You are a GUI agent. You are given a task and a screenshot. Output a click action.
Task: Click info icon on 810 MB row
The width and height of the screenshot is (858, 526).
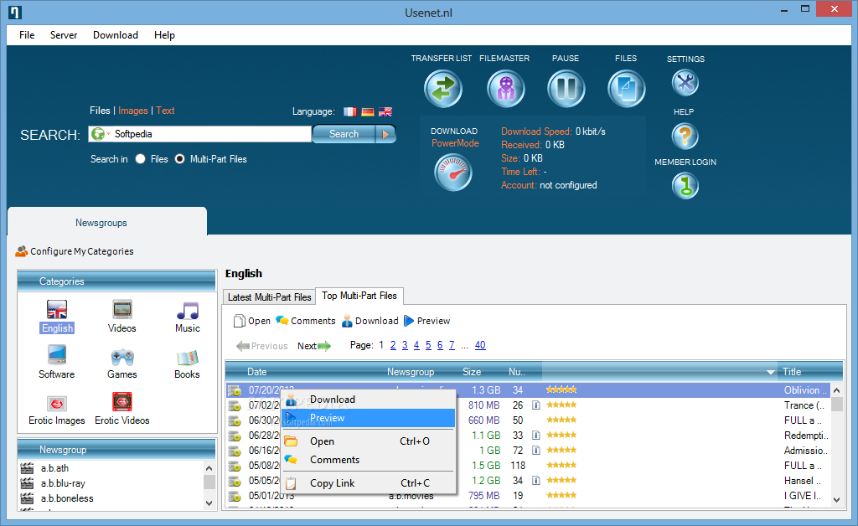536,405
